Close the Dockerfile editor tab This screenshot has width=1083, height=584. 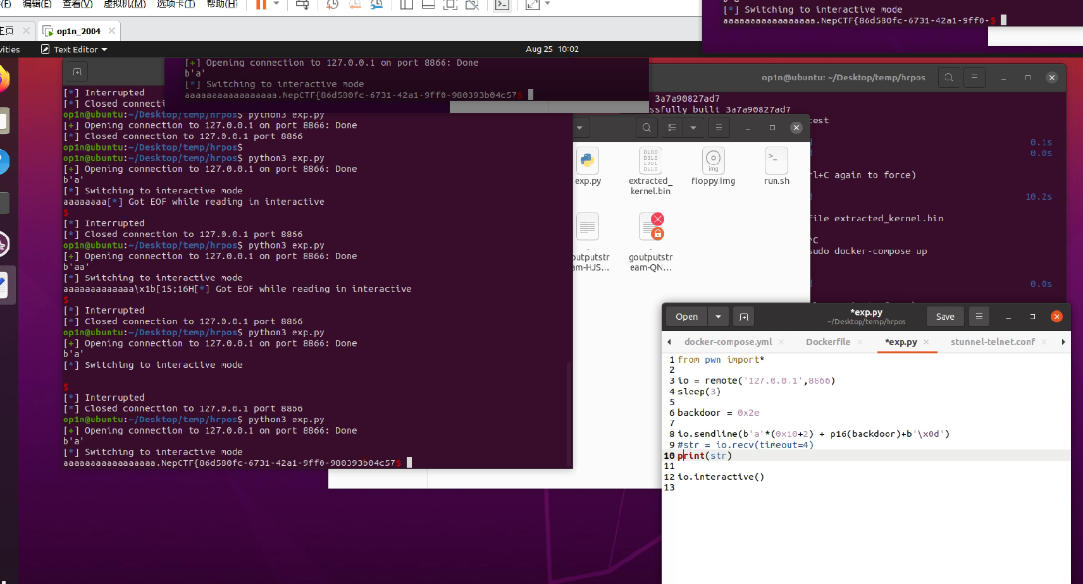(860, 342)
